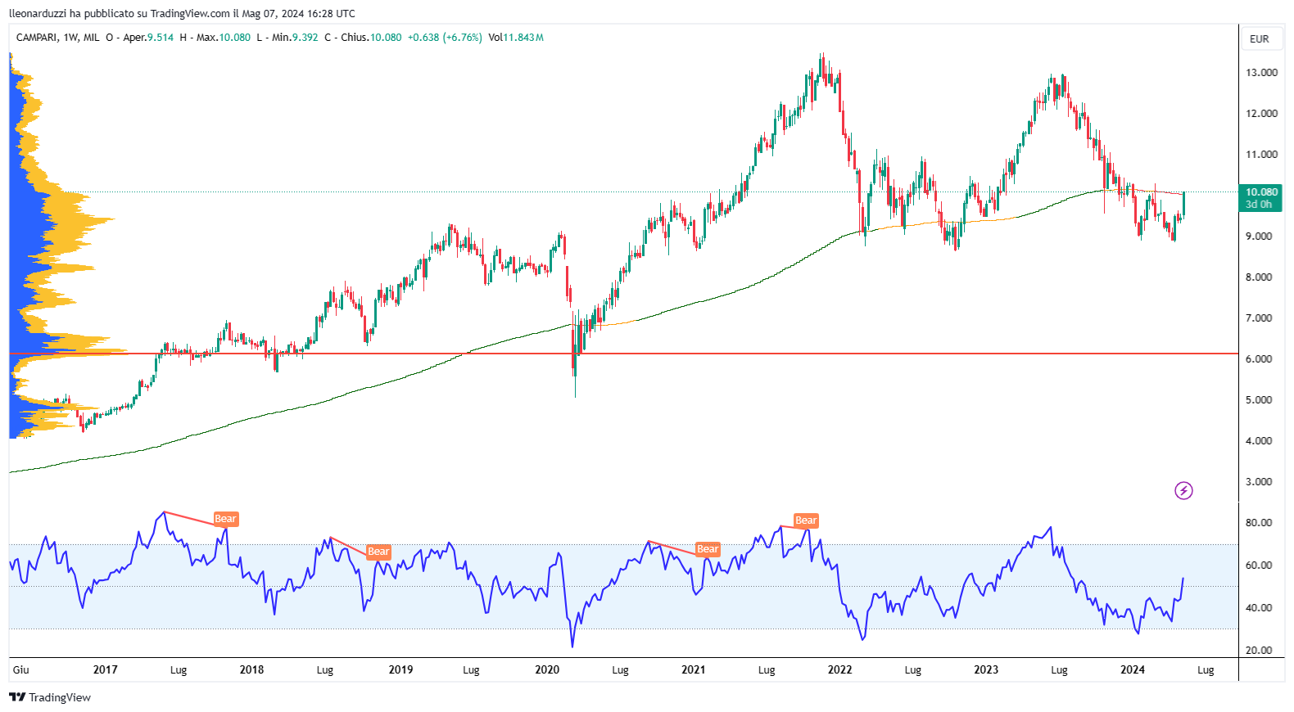This screenshot has width=1294, height=712.
Task: Click the publication header text by lleonarduzzi
Action: 182,13
